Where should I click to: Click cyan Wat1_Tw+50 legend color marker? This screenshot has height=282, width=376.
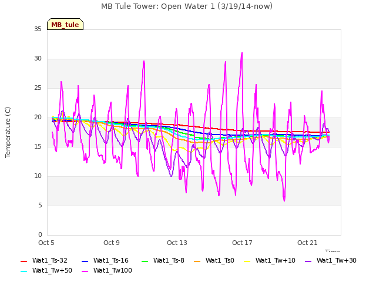tap(23, 271)
